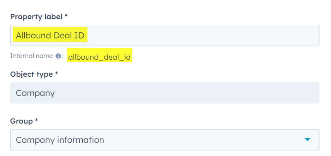This screenshot has height=156, width=331.
Task: Click the 'Group' heading above dropdown
Action: (21, 121)
